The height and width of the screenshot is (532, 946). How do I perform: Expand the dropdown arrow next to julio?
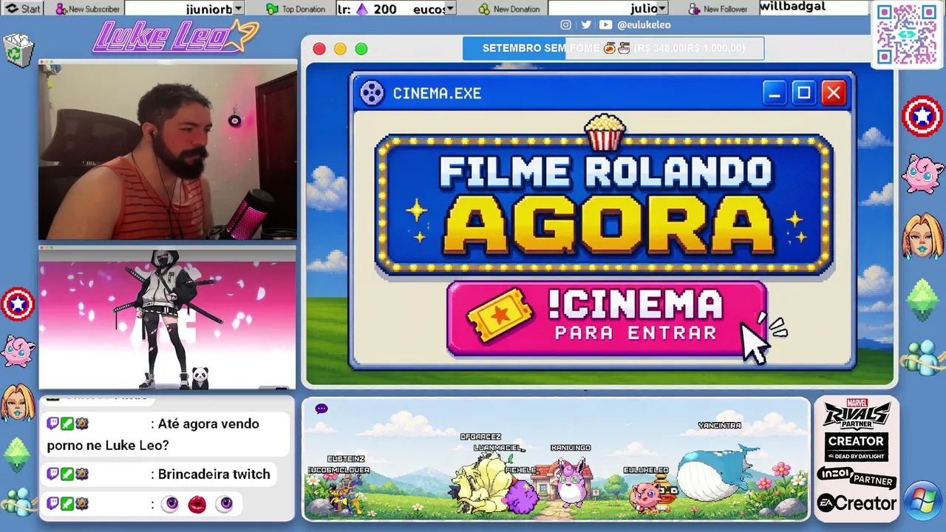(662, 9)
